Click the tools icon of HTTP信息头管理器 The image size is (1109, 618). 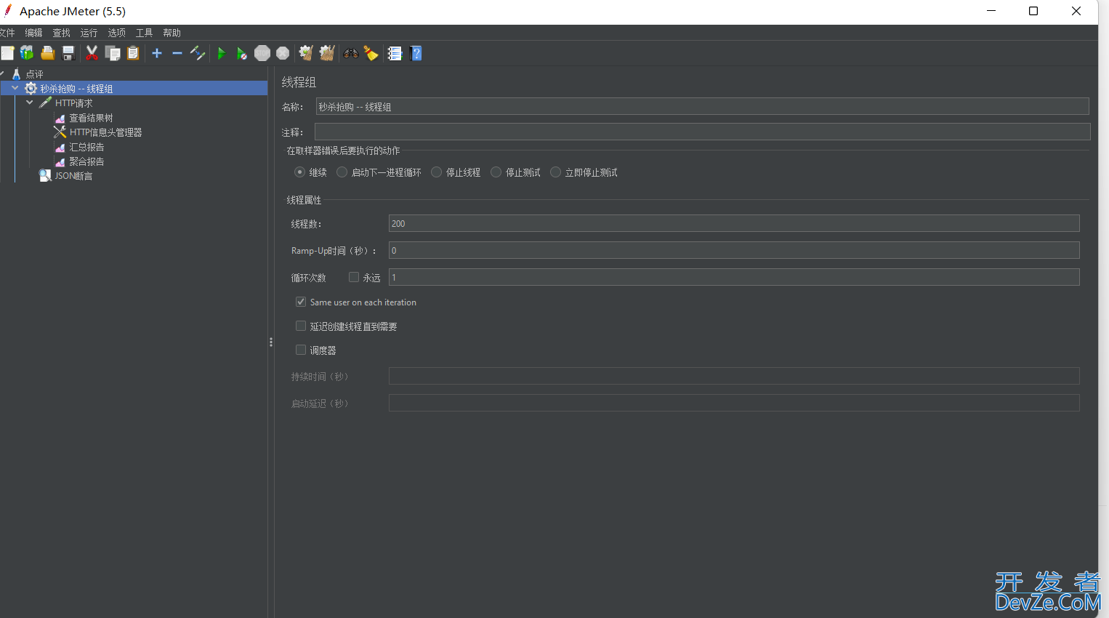coord(60,132)
